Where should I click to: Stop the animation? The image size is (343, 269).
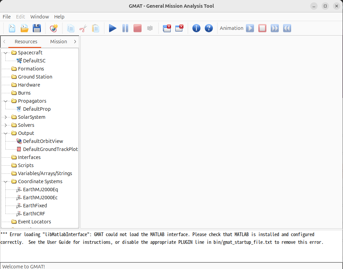point(262,28)
